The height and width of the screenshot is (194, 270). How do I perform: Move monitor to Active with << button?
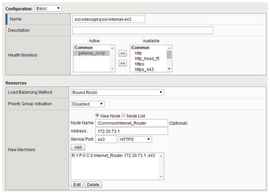point(123,53)
